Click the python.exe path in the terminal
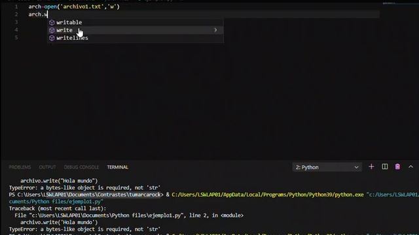The width and height of the screenshot is (419, 235). pyautogui.click(x=268, y=195)
